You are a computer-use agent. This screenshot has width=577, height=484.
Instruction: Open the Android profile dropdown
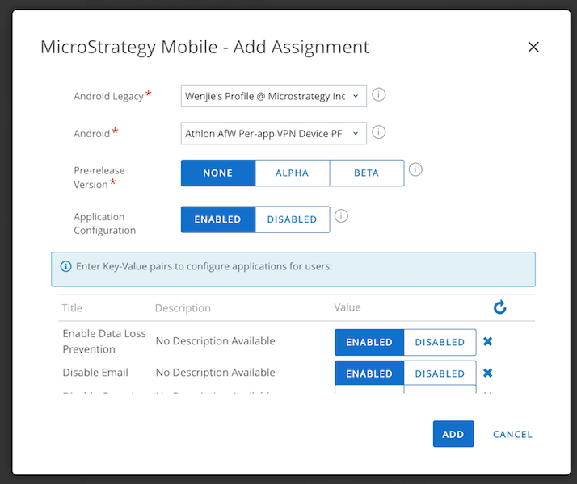pos(273,133)
